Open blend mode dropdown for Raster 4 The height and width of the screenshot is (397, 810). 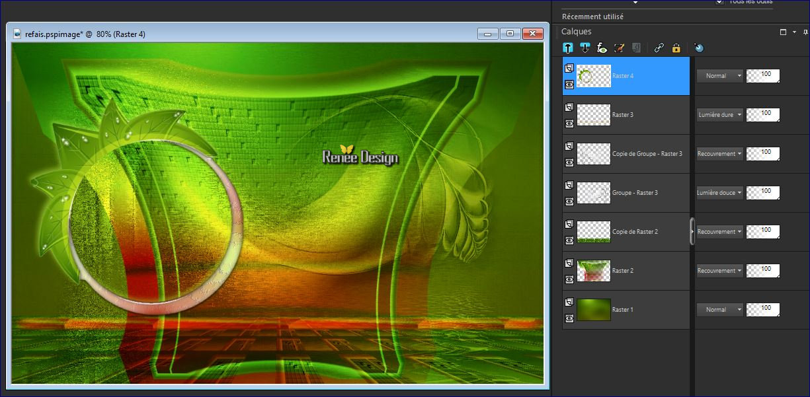pyautogui.click(x=719, y=76)
